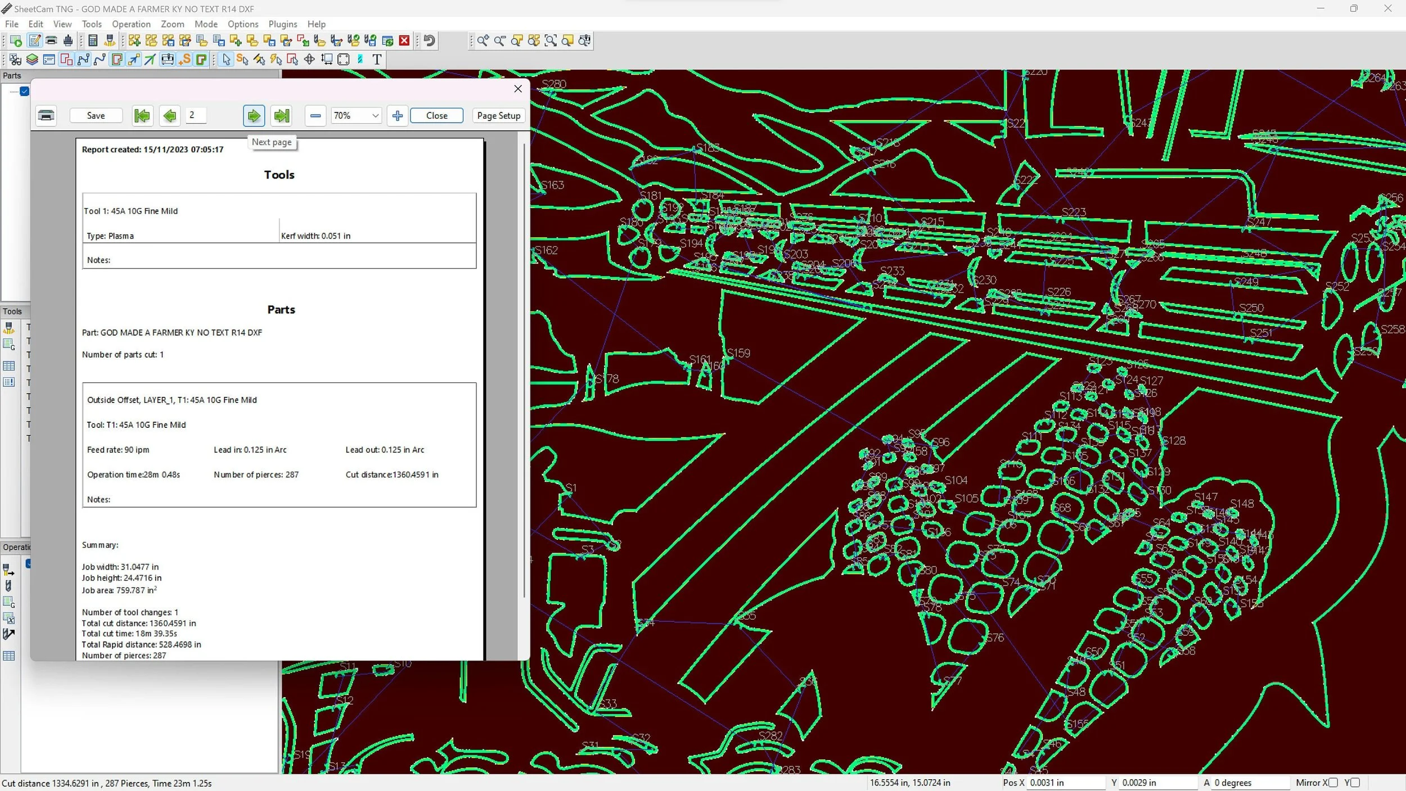Click the page number input field
1406x791 pixels.
pyautogui.click(x=196, y=115)
